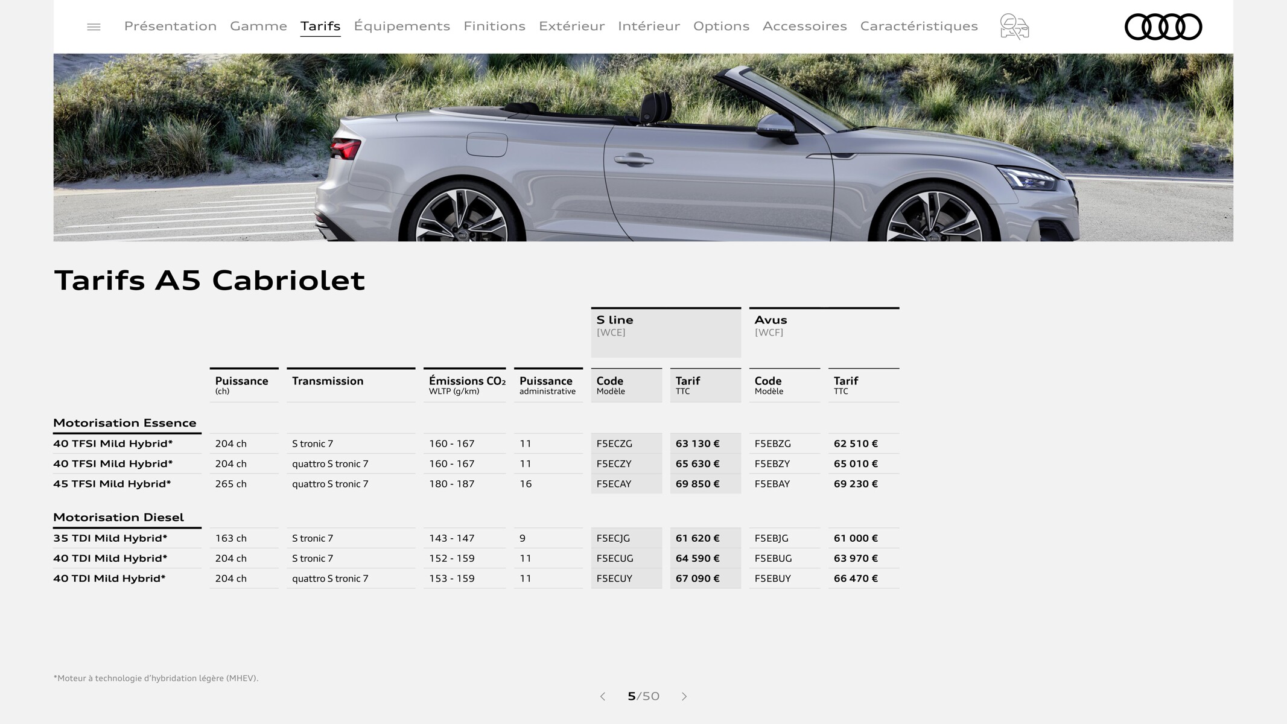
Task: Select the Tarifs tab
Action: pos(320,26)
